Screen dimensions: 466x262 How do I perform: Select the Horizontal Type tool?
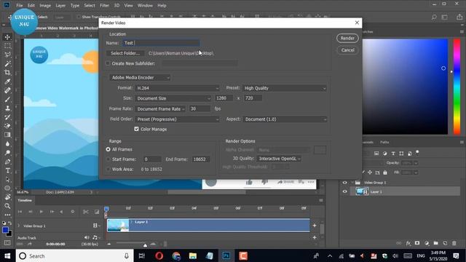click(x=7, y=171)
